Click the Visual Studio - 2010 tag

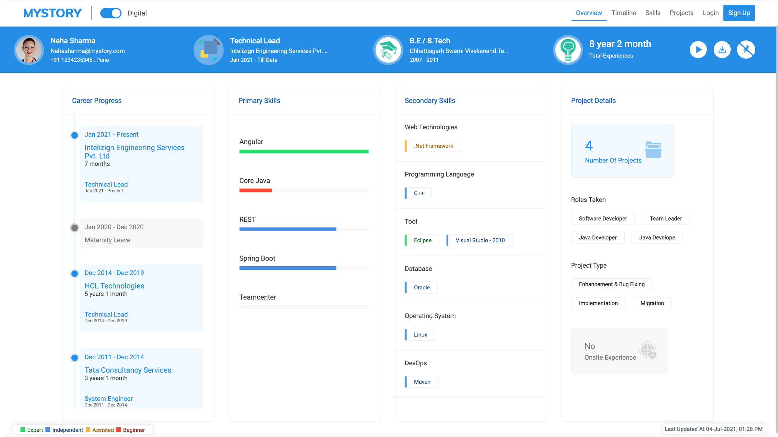coord(480,240)
